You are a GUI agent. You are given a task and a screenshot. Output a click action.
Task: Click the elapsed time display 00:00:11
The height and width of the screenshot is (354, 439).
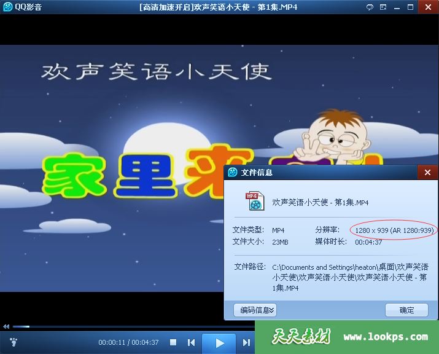tap(112, 342)
